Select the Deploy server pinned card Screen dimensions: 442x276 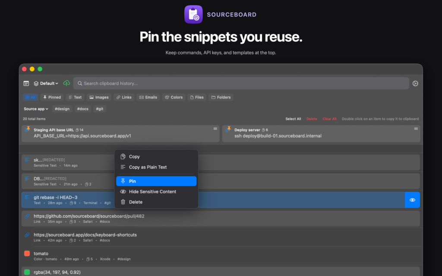pos(321,134)
